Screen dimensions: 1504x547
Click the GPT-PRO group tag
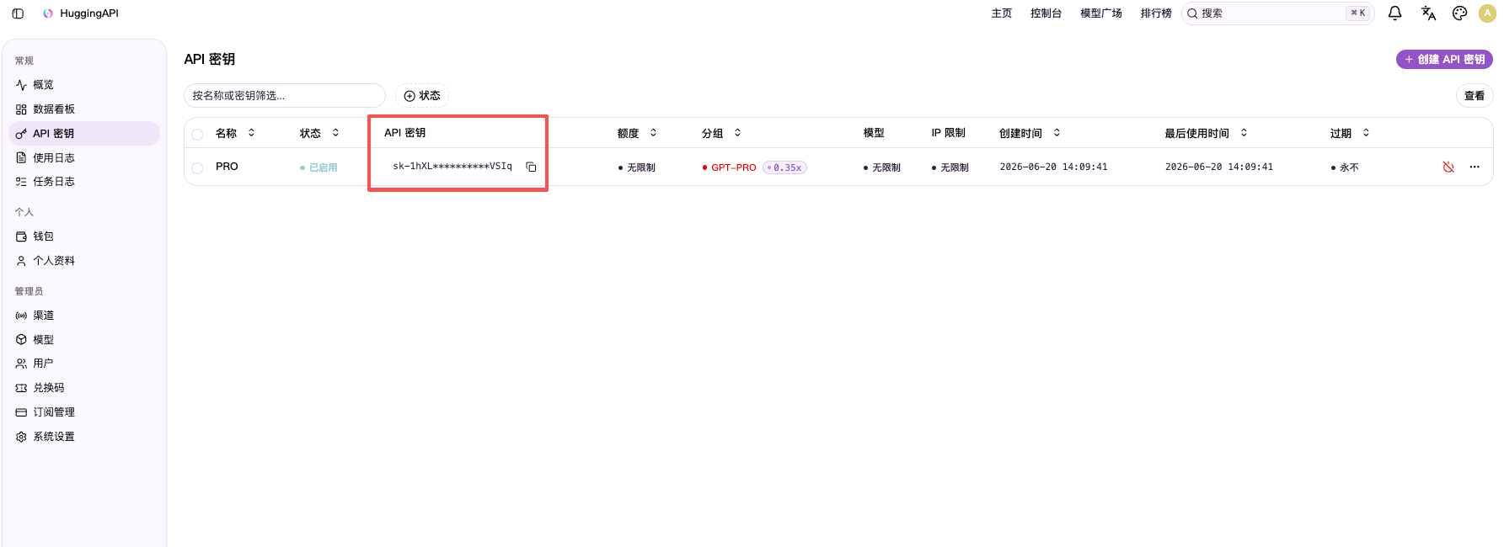coord(730,167)
